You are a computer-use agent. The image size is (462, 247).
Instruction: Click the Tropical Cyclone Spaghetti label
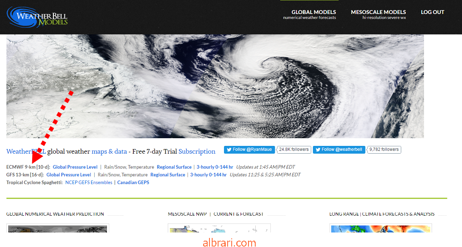[x=34, y=182]
